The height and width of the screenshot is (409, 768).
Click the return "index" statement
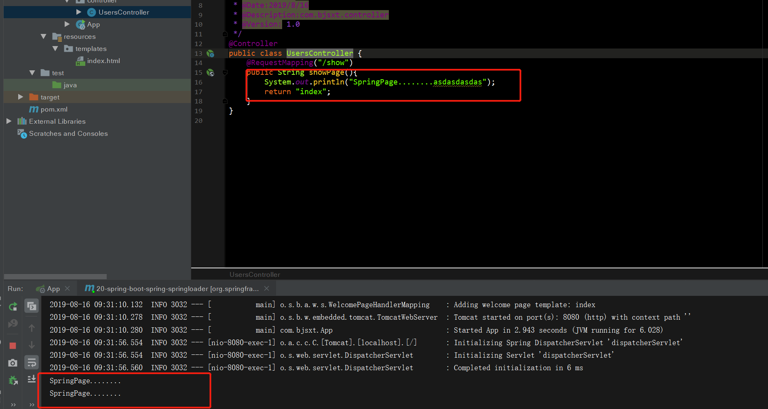coord(297,92)
